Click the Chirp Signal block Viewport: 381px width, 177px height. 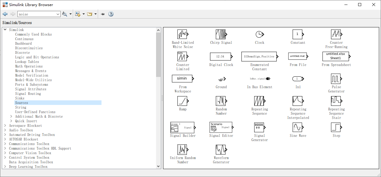(221, 34)
